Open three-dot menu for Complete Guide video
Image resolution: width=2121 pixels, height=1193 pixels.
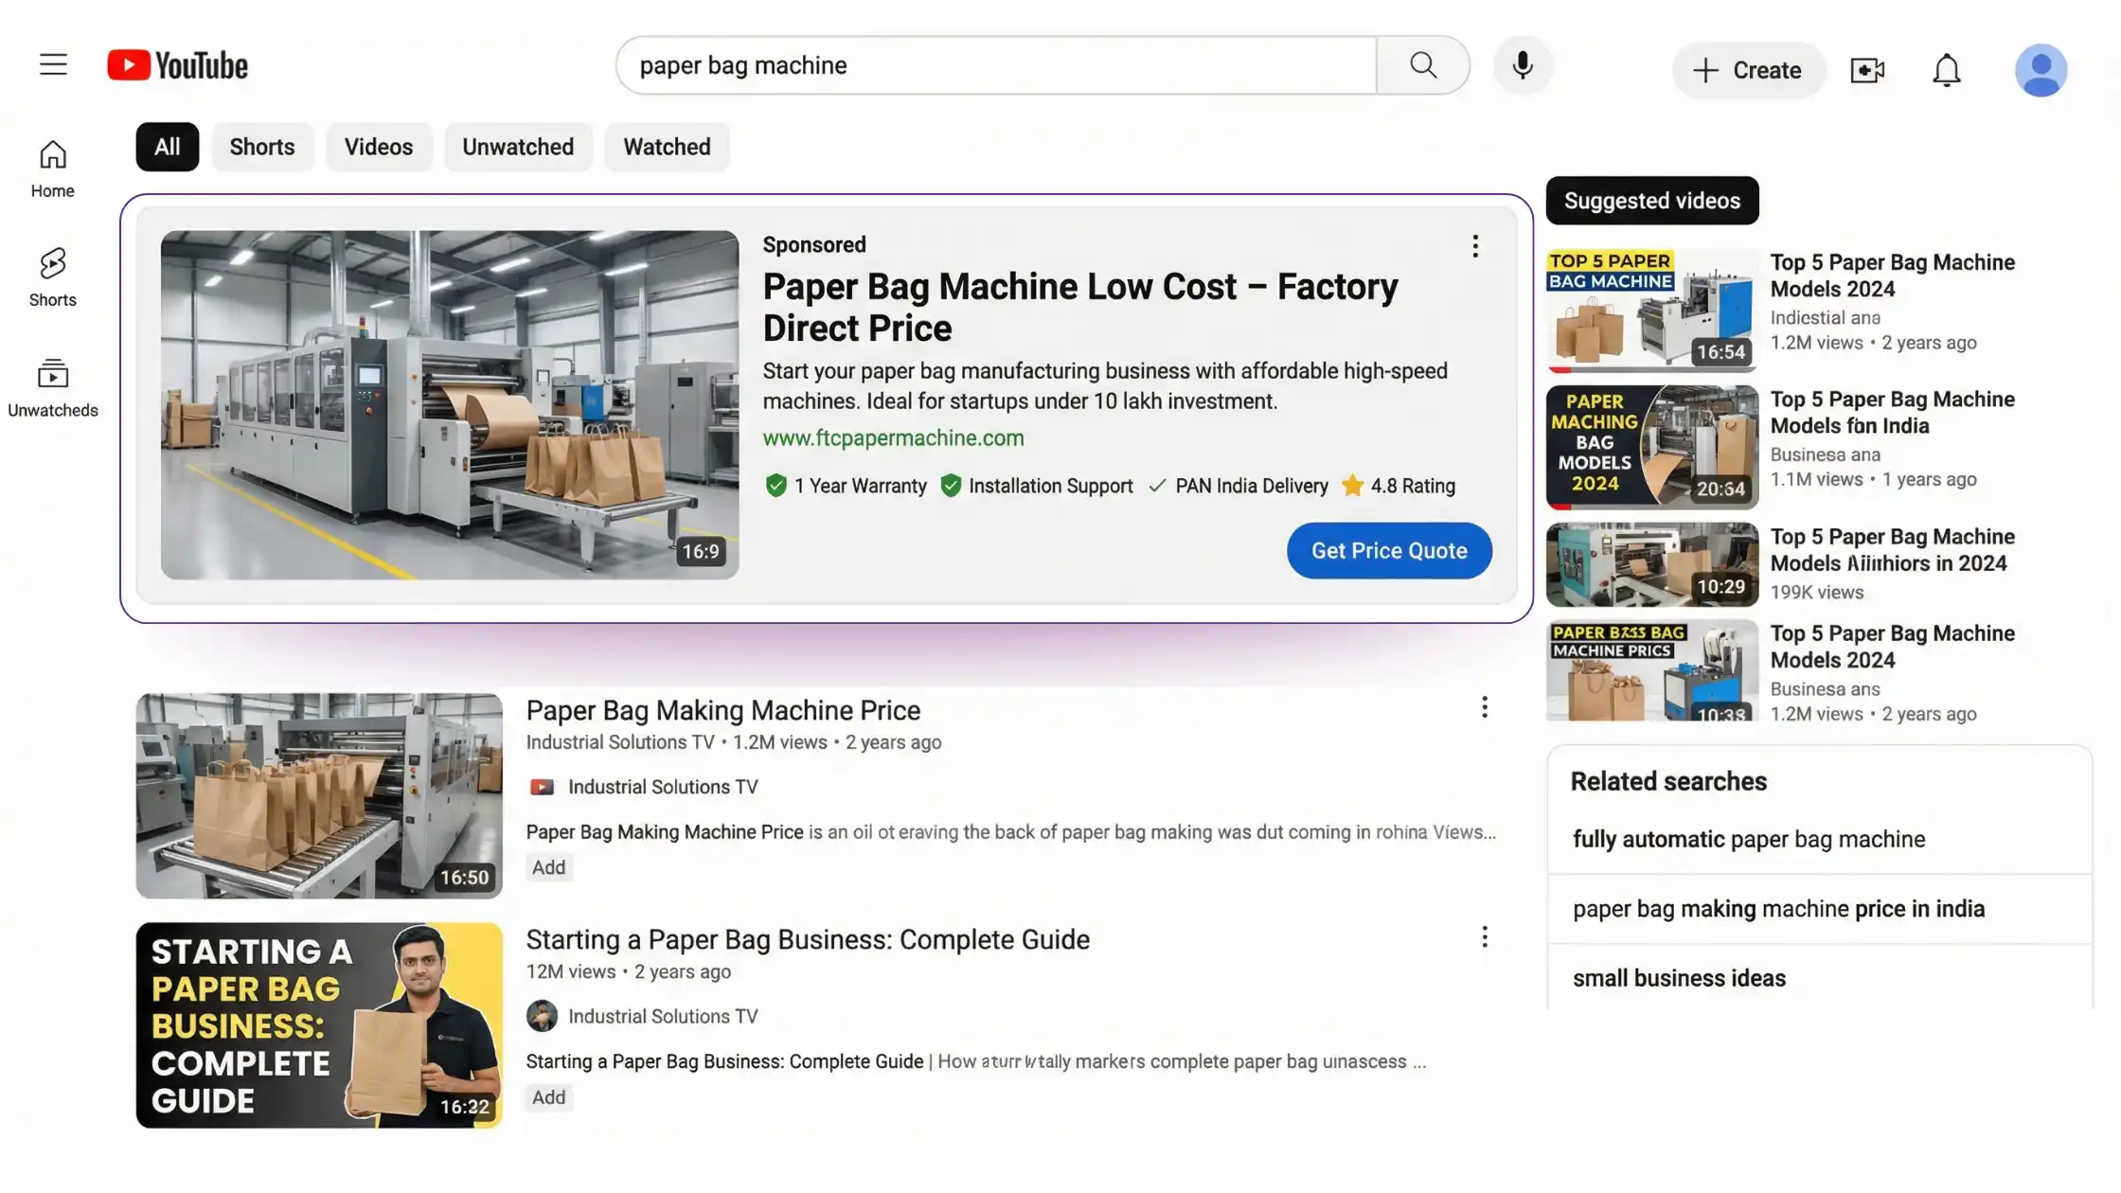[x=1484, y=937]
